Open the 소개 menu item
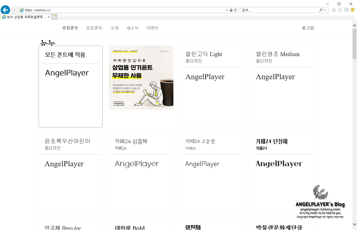This screenshot has width=357, height=230. pos(114,28)
